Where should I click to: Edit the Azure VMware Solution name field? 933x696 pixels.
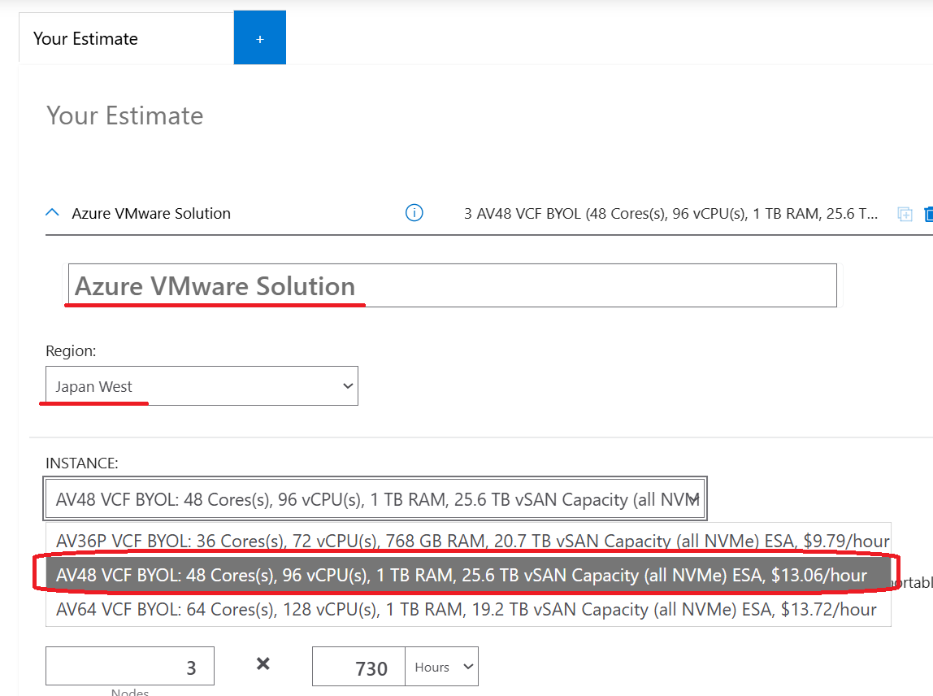click(452, 285)
